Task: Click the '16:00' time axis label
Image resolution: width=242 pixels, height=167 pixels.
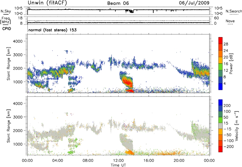Action: tap(149, 161)
